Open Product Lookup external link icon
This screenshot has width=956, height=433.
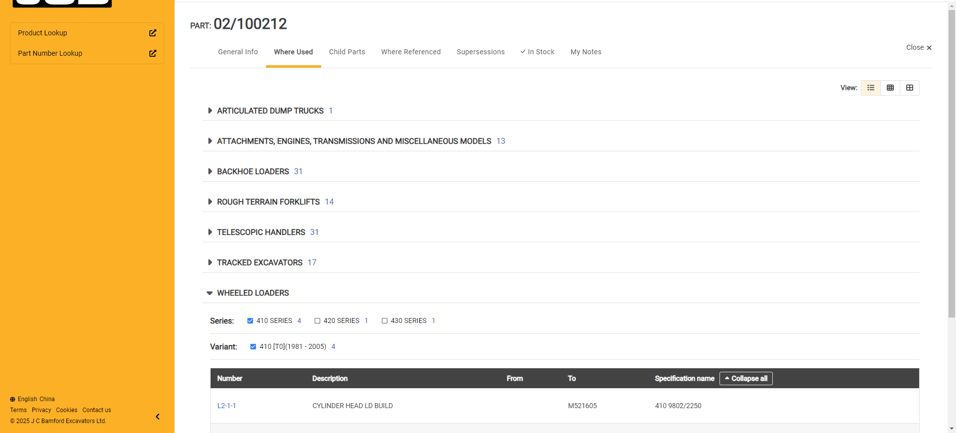[152, 33]
